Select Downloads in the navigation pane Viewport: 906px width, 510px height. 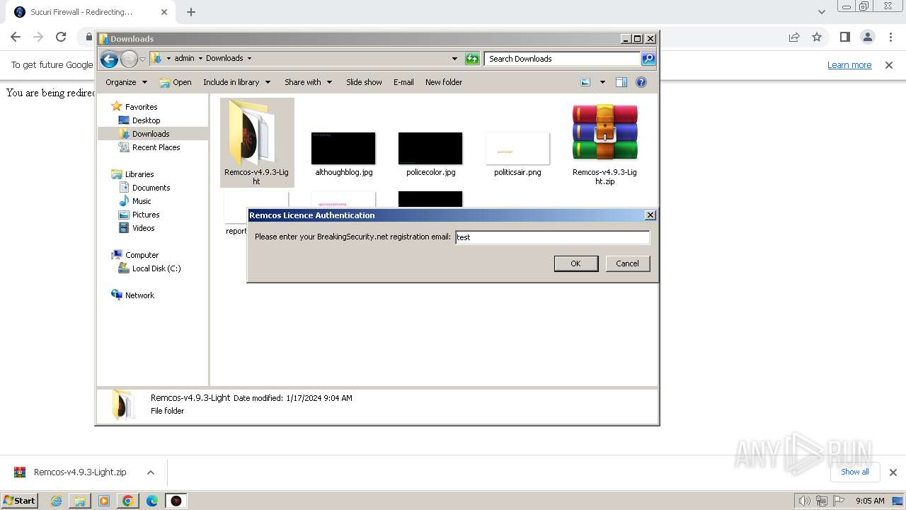(x=151, y=134)
